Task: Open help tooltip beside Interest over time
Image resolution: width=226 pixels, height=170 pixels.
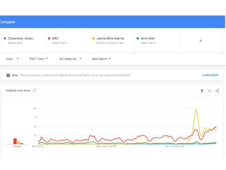Action: tap(34, 91)
